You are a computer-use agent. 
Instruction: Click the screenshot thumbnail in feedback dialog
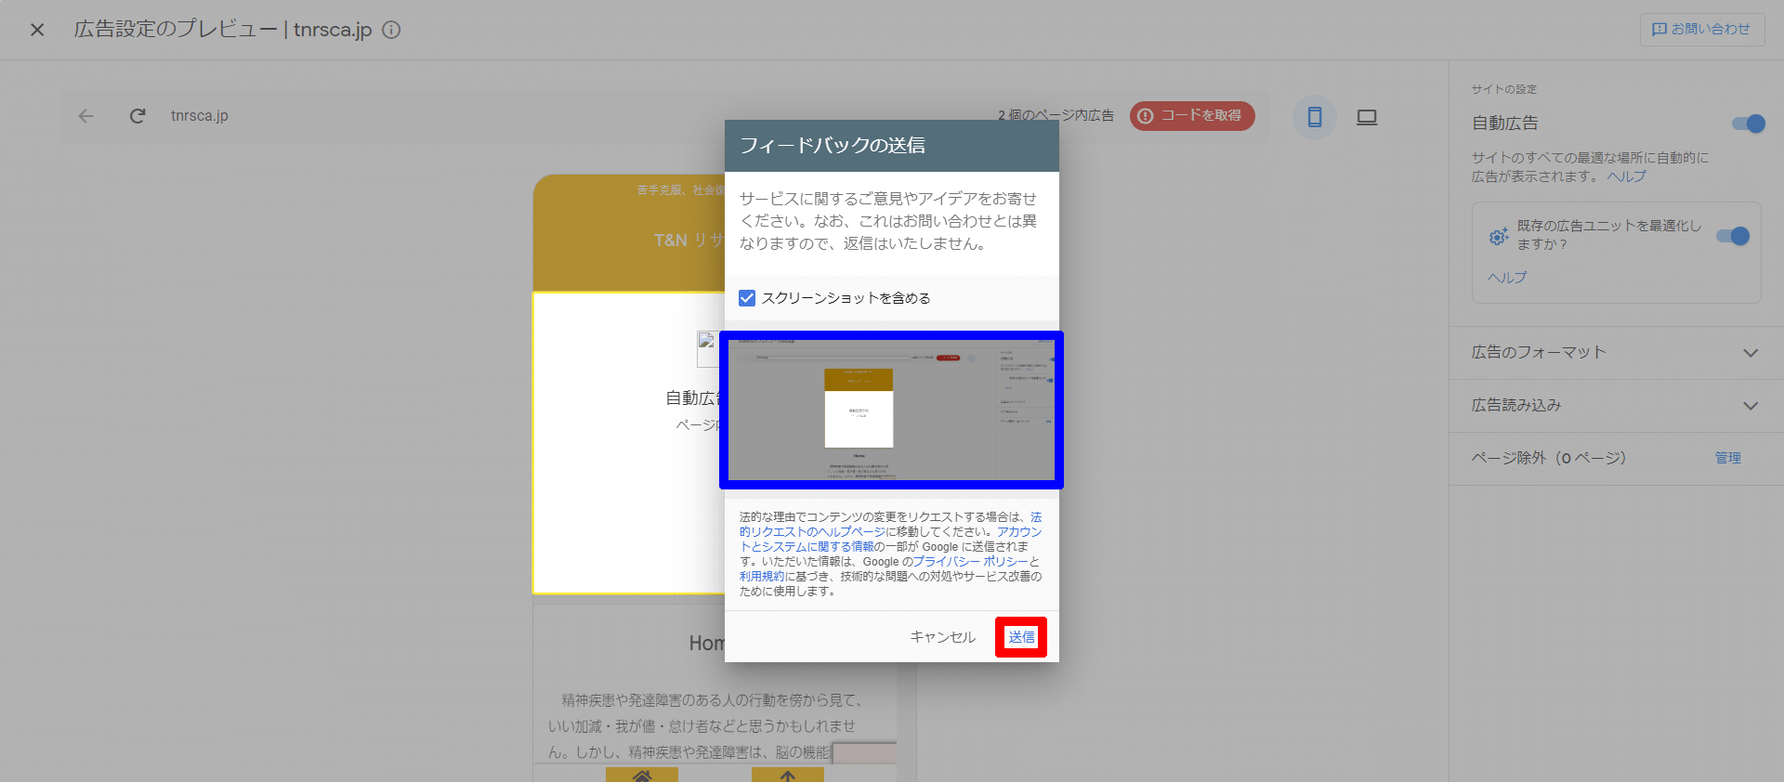coord(891,410)
